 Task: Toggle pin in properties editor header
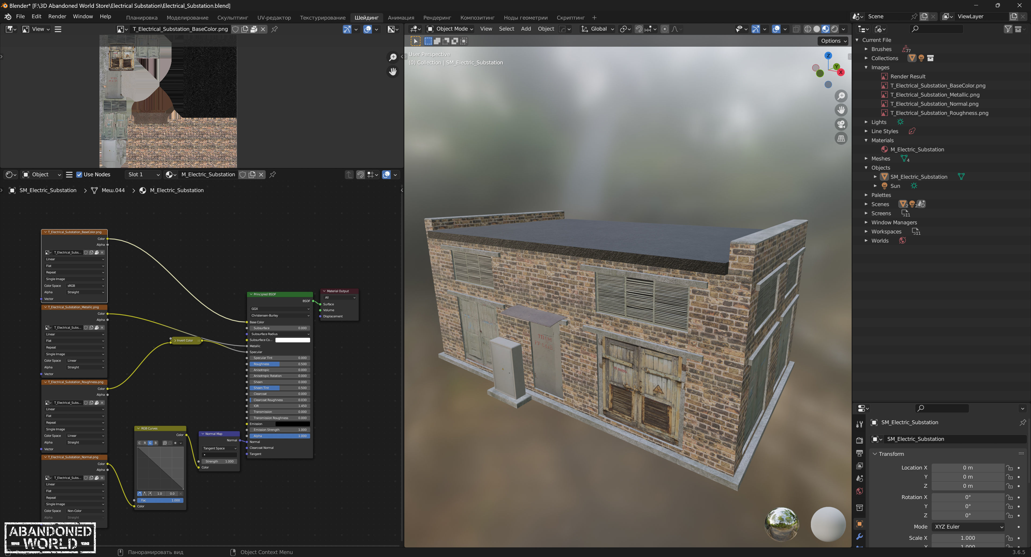click(x=1023, y=422)
